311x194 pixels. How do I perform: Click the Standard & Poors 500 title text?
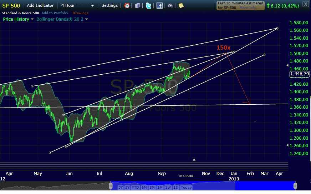pos(20,13)
